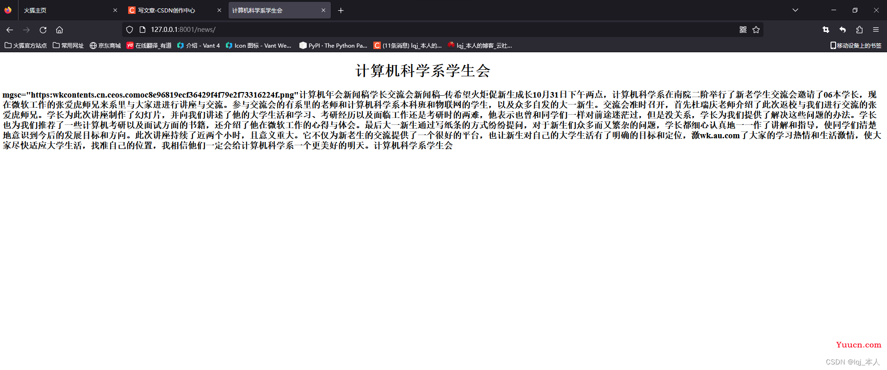Close the 写文章-CSDN创作中心 tab
This screenshot has height=370, width=887.
pyautogui.click(x=219, y=10)
